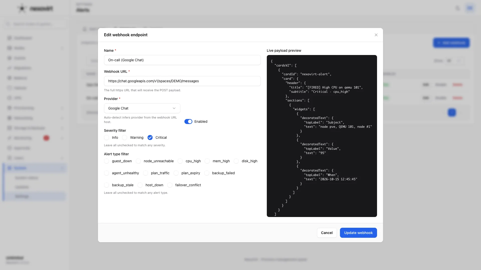481x270 pixels.
Task: Click the "2026-10-15 12:45:45" timestamp line
Action: tap(331, 179)
